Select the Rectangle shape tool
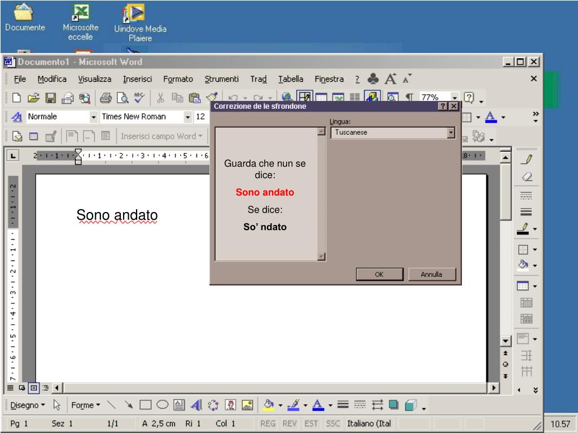The height and width of the screenshot is (433, 578). 146,405
